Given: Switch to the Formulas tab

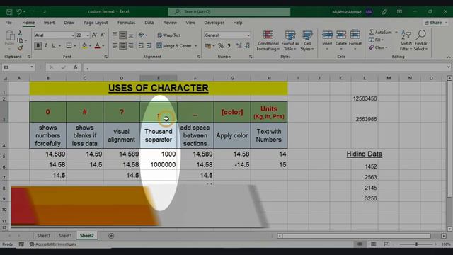Looking at the screenshot, I should coord(126,23).
